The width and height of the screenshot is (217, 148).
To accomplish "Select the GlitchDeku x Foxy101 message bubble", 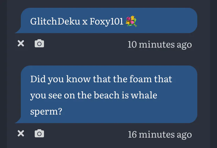I will click(x=106, y=20).
